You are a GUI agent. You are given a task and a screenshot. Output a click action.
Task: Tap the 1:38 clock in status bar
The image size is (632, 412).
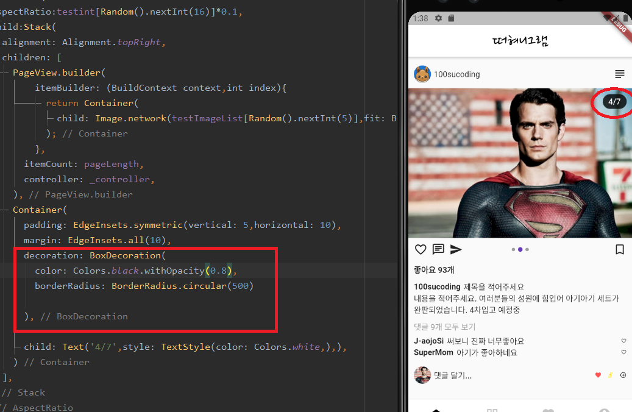[421, 18]
